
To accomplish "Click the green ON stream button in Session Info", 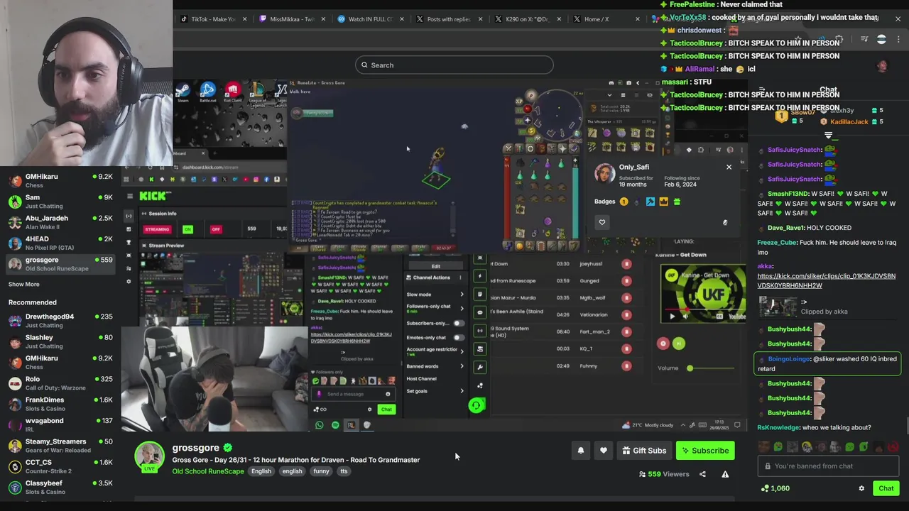I will 187,229.
